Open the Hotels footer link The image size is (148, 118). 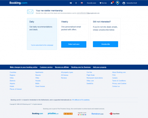(12, 86)
